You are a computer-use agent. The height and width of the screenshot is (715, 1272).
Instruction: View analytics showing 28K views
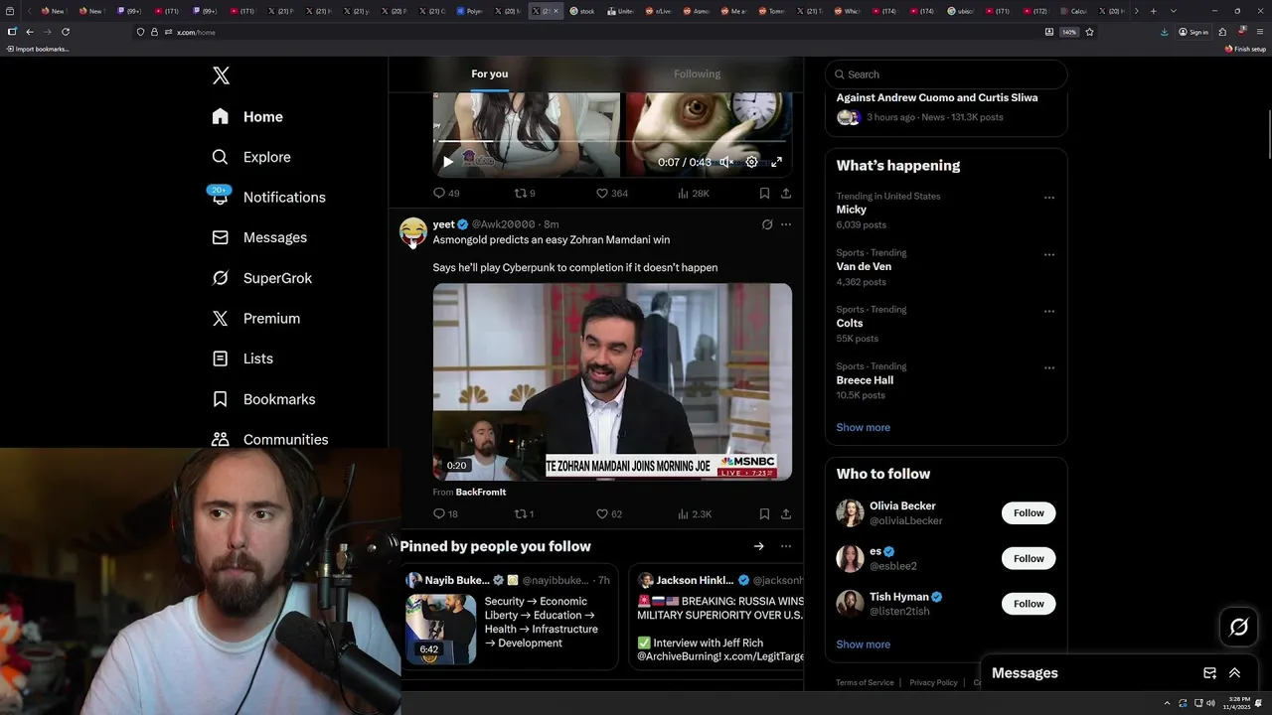click(693, 193)
